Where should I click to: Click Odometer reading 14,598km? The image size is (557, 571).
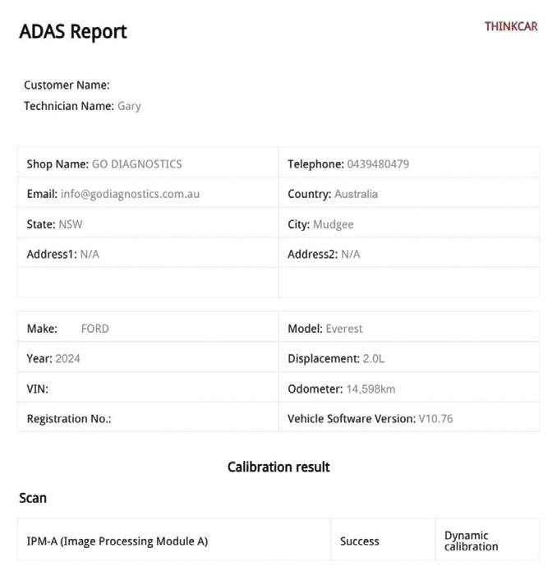coord(371,389)
